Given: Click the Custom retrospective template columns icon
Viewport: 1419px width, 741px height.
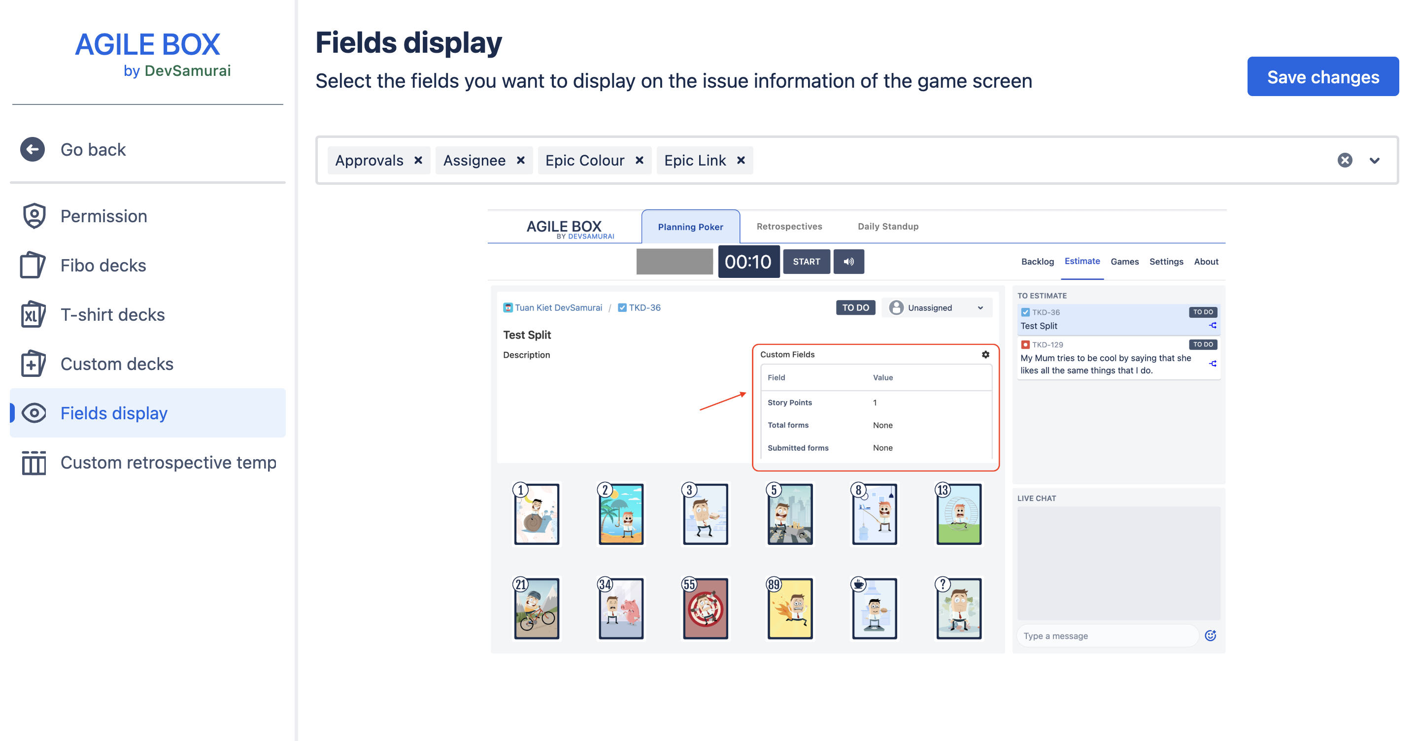Looking at the screenshot, I should tap(34, 462).
